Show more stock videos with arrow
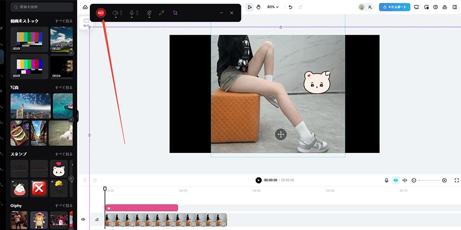The width and height of the screenshot is (461, 230). tap(71, 53)
